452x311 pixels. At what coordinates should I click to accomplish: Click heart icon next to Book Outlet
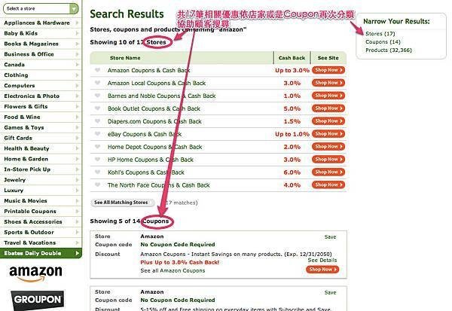pyautogui.click(x=98, y=108)
